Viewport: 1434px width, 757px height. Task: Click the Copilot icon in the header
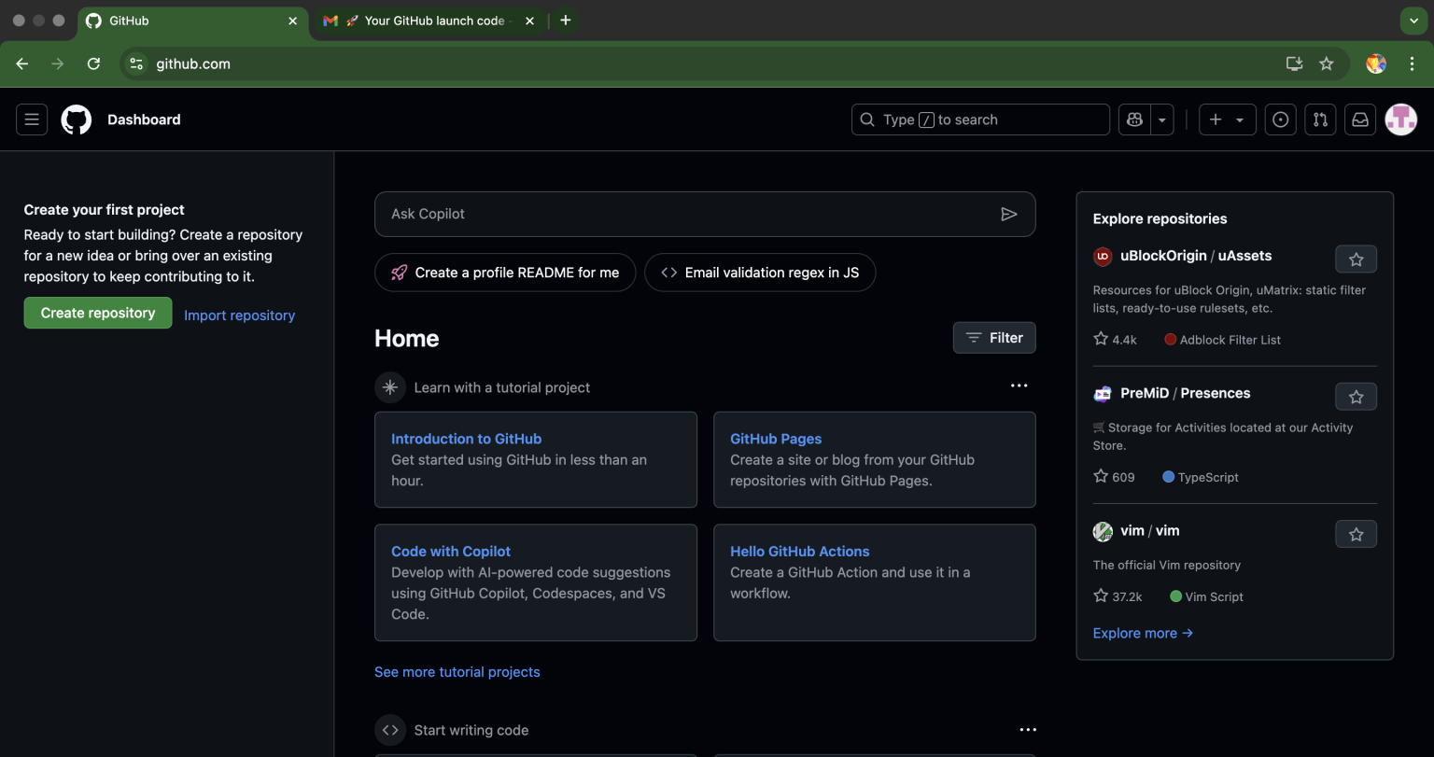click(x=1133, y=119)
